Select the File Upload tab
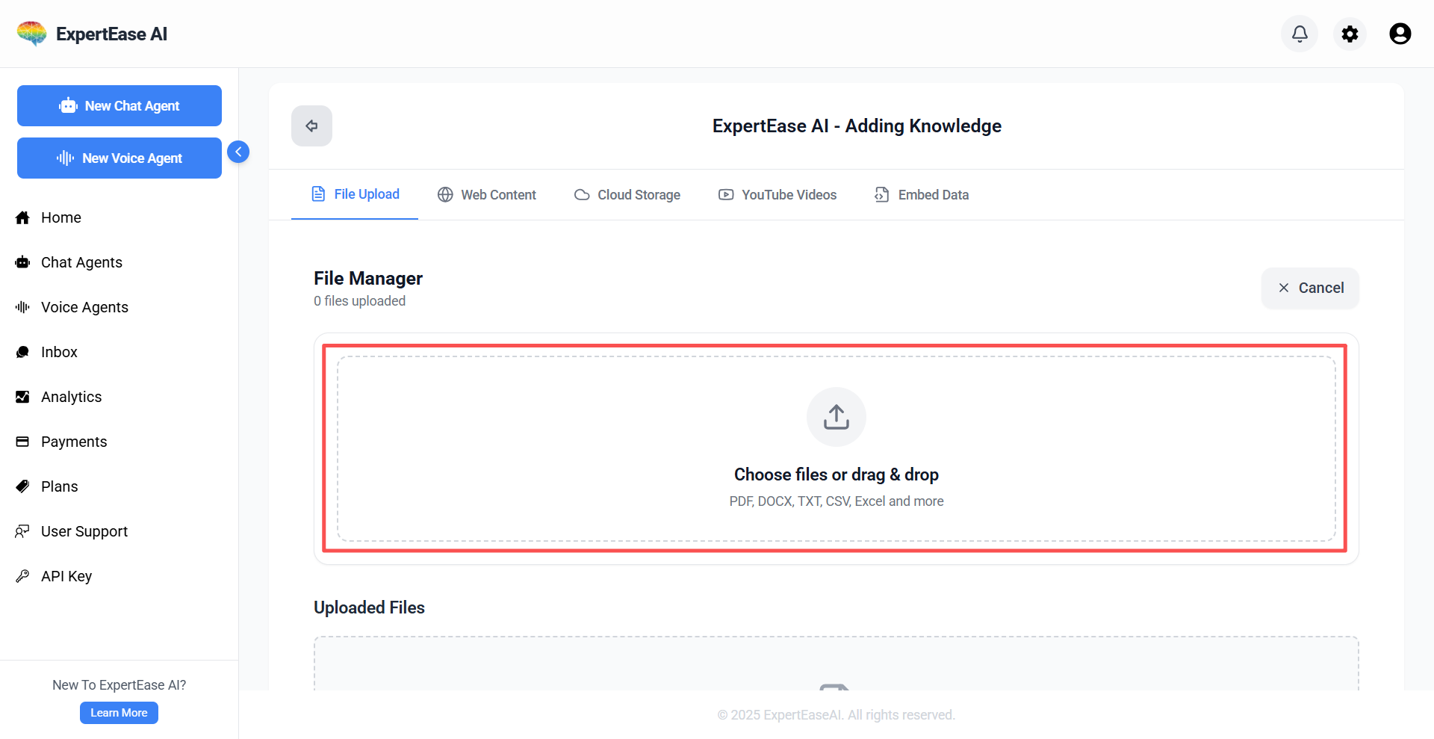Screen dimensions: 1434x739 coord(356,194)
